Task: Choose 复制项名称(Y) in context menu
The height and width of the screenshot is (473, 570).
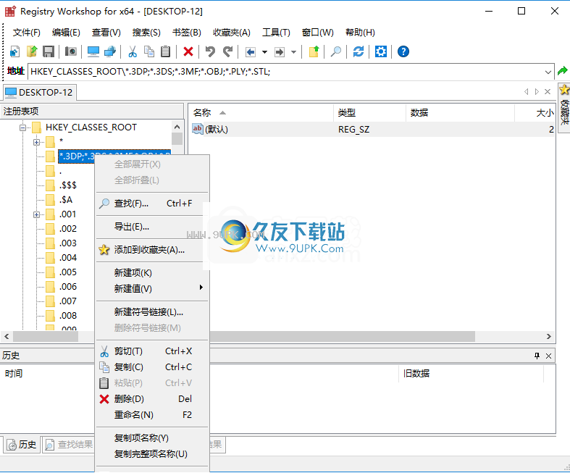Action: (152, 438)
